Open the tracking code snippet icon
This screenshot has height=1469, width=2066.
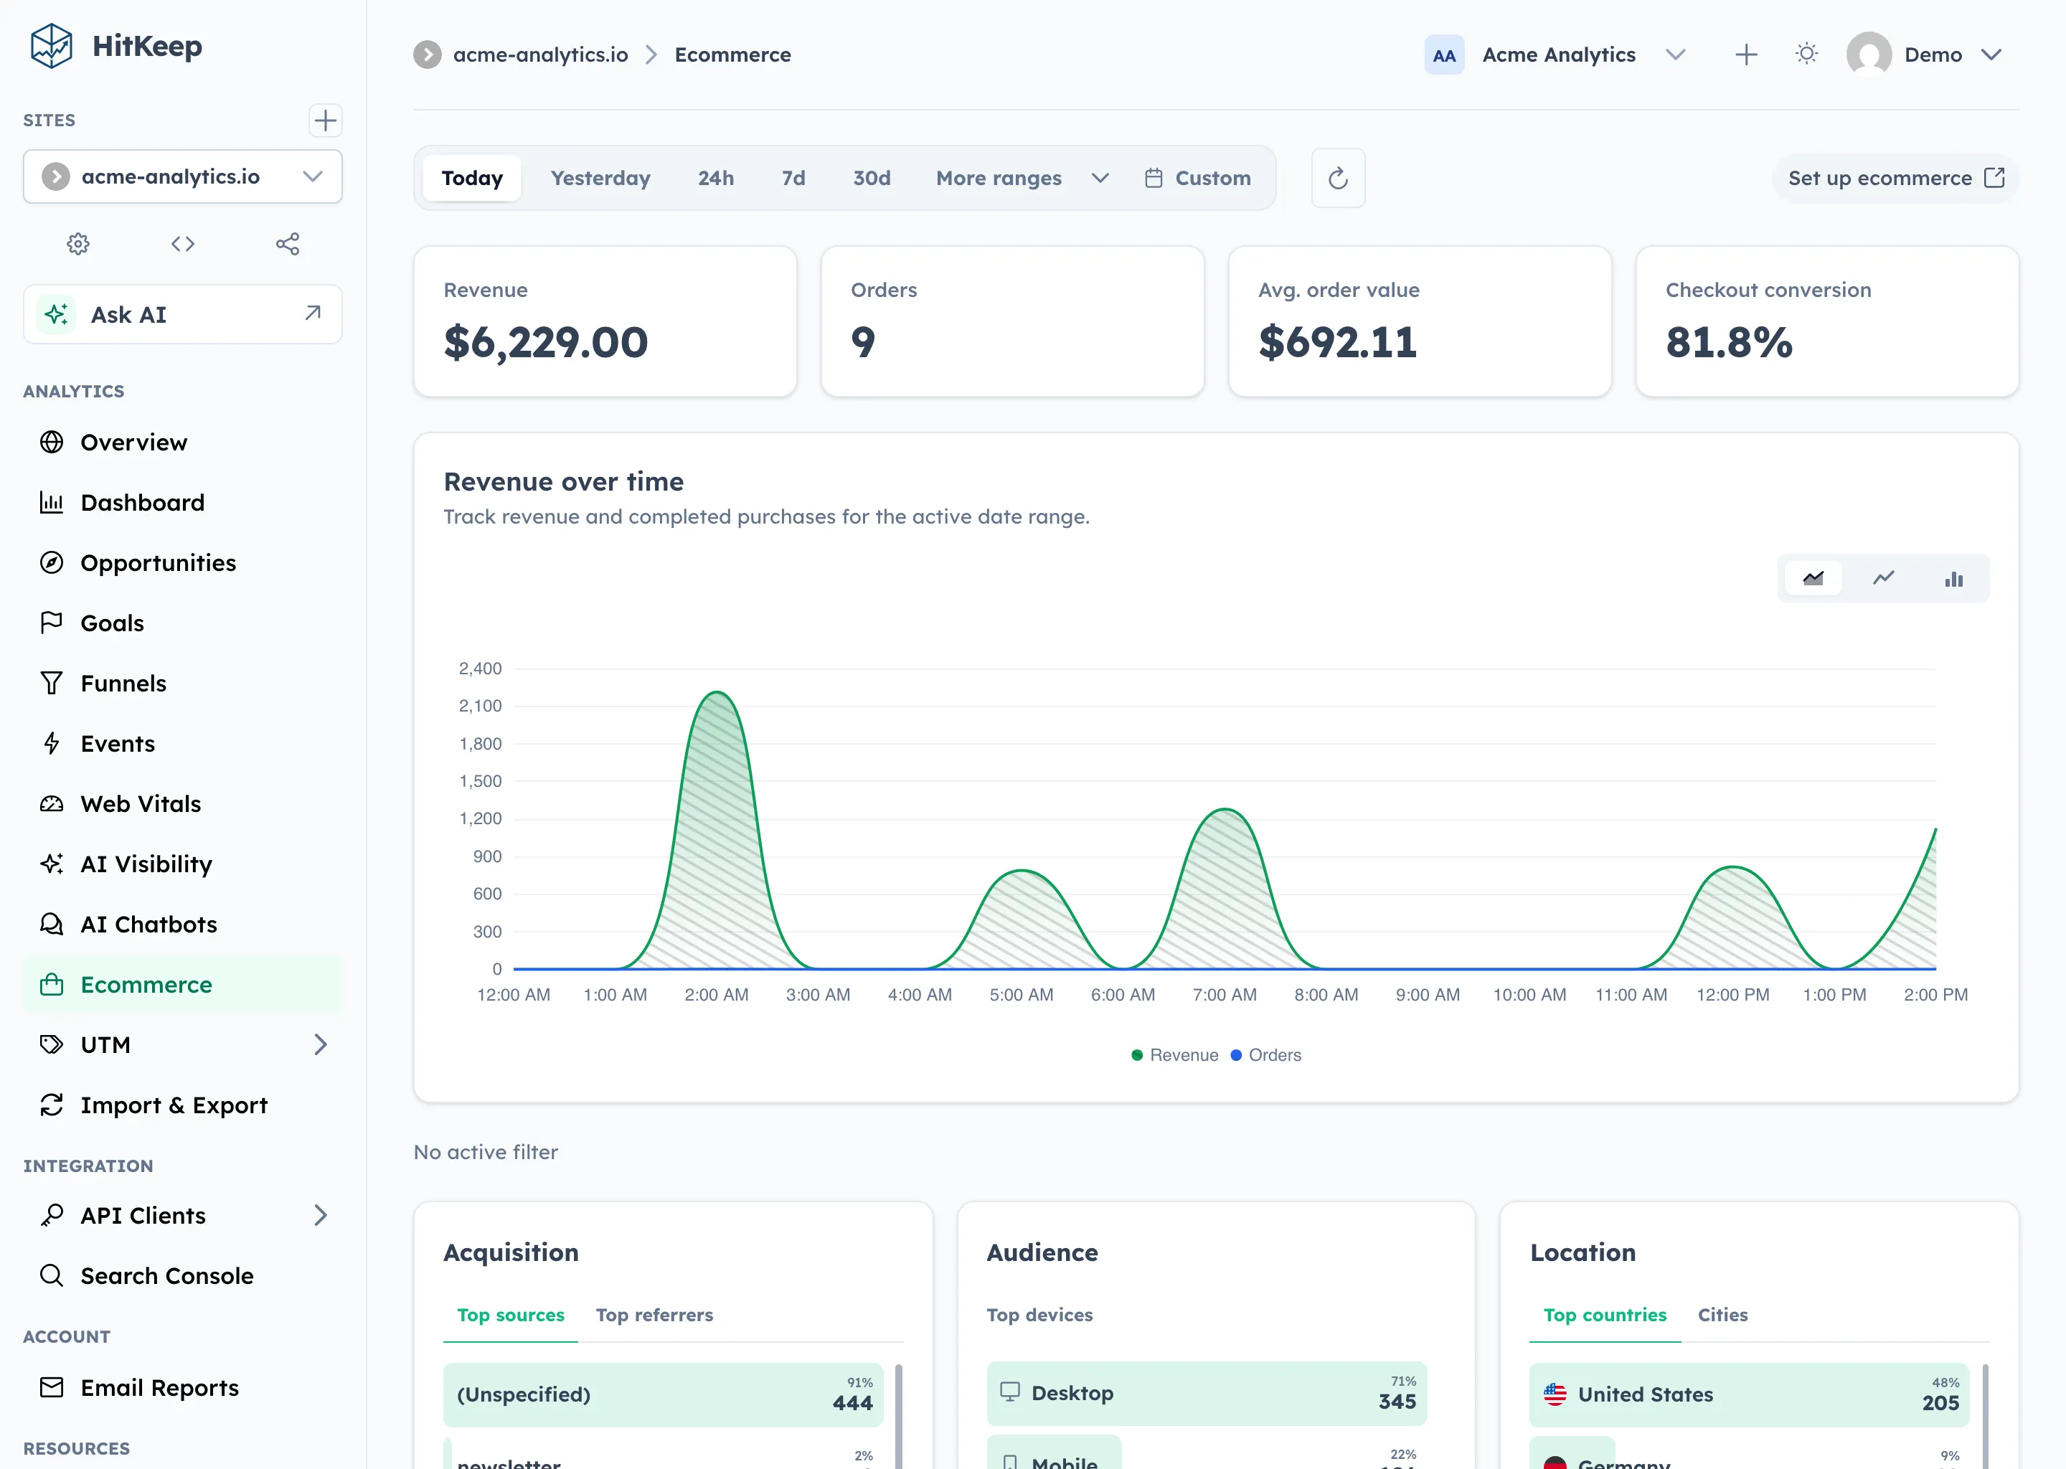point(183,243)
